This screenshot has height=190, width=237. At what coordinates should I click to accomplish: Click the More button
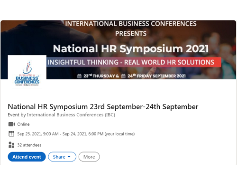(89, 157)
